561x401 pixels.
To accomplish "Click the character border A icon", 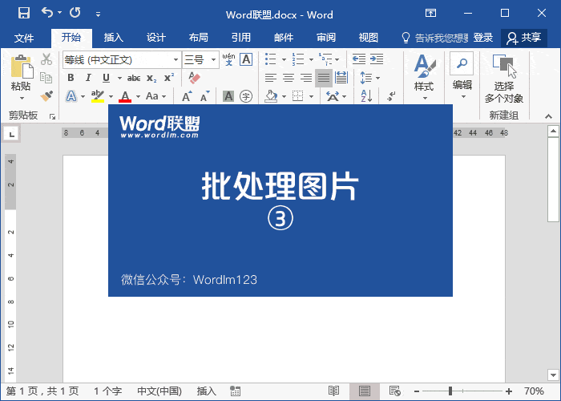I will (246, 59).
